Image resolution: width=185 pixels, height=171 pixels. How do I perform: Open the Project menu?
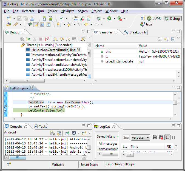point(96,11)
